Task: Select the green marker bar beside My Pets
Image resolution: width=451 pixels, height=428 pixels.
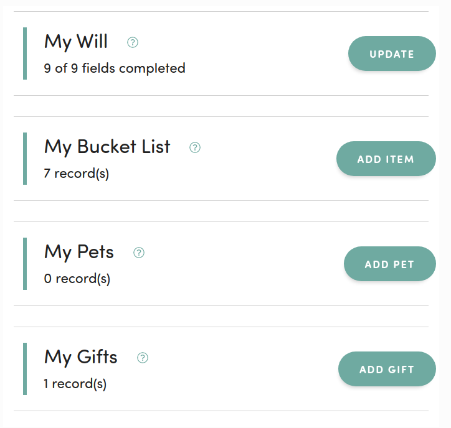Action: pos(25,264)
